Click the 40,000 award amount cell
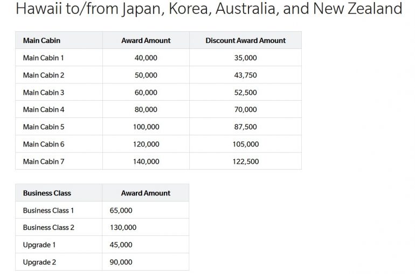The height and width of the screenshot is (274, 415). (x=146, y=58)
